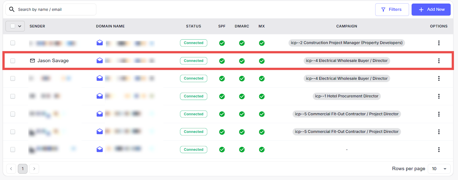
Task: Open three-dot options for Hotel Procurement Director row
Action: tap(439, 96)
